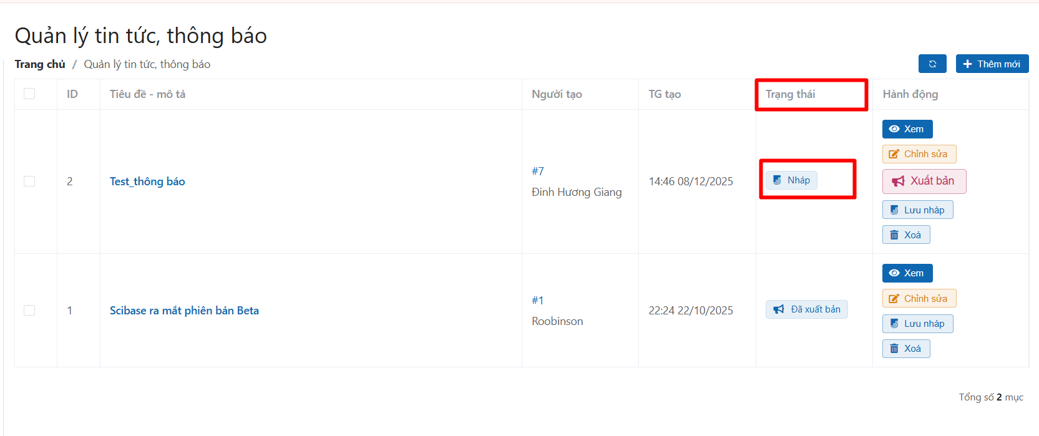Edit the Scibase Beta news item
1039x436 pixels.
(919, 299)
